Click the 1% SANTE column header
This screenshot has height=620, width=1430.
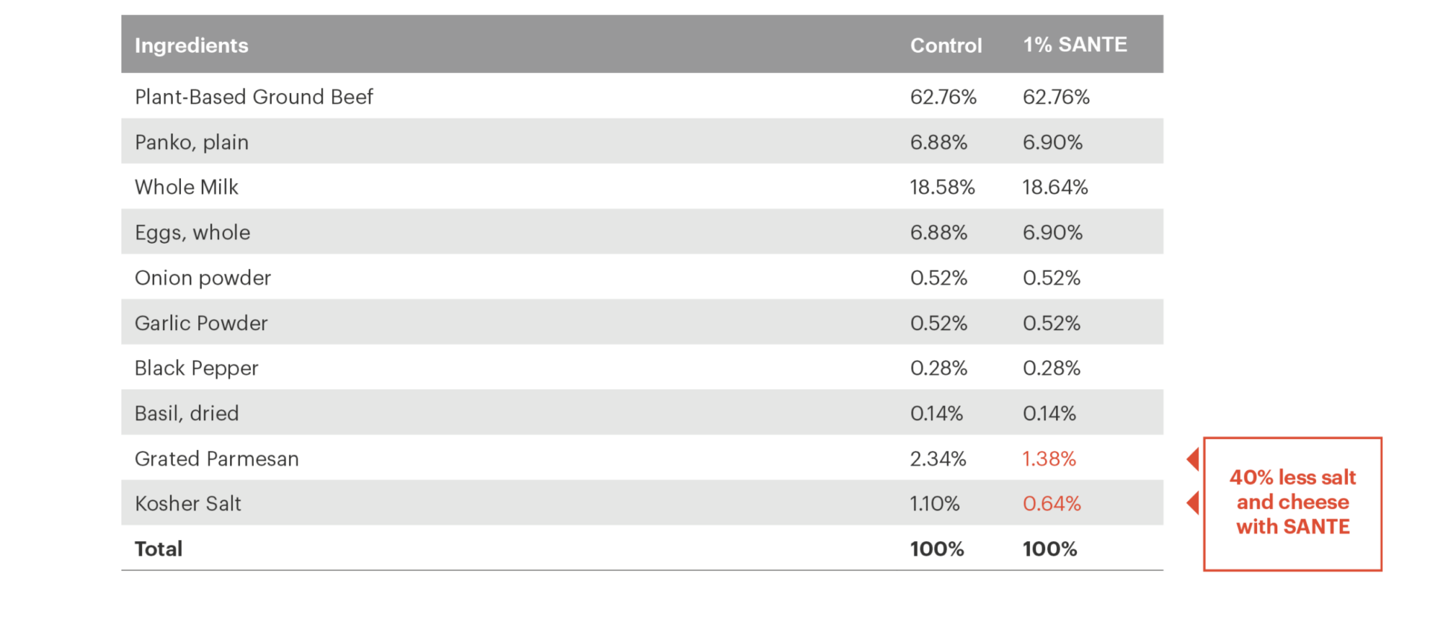tap(1075, 45)
